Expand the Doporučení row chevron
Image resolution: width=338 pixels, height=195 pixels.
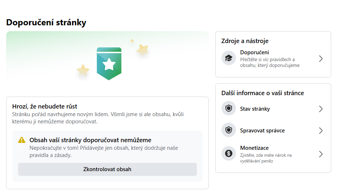tap(321, 59)
